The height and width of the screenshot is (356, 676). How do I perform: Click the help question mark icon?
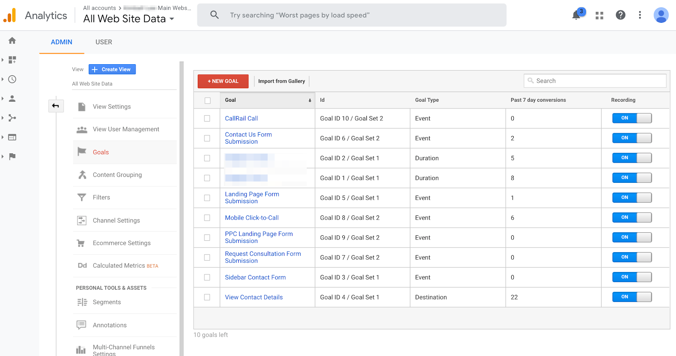point(620,15)
